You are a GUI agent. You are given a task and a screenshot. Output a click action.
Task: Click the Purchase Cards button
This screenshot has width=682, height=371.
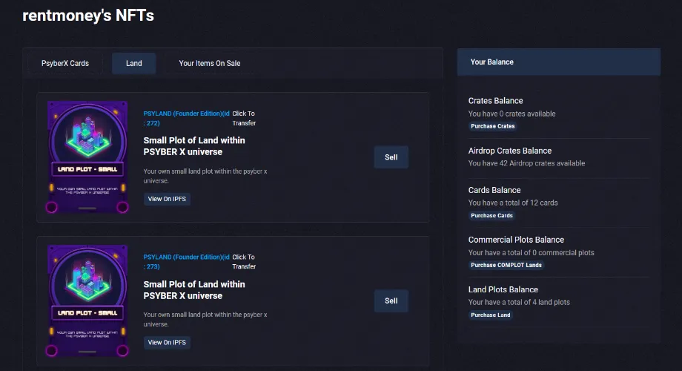point(491,215)
